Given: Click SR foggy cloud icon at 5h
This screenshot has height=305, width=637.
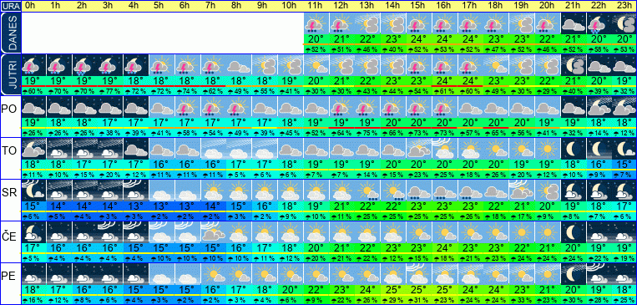Looking at the screenshot, I should [x=162, y=191].
